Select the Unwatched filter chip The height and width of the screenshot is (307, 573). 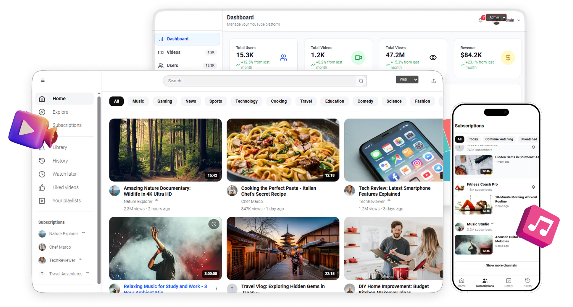point(528,139)
